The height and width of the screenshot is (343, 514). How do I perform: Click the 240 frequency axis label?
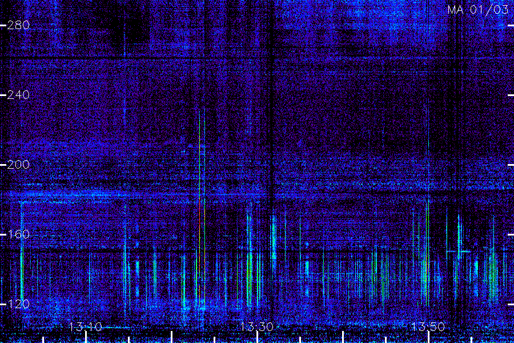18,95
